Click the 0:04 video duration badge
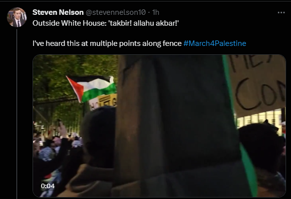The image size is (291, 199). pos(48,186)
